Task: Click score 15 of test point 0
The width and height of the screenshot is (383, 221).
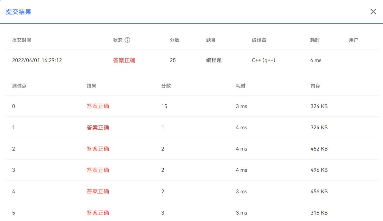Action: point(164,106)
